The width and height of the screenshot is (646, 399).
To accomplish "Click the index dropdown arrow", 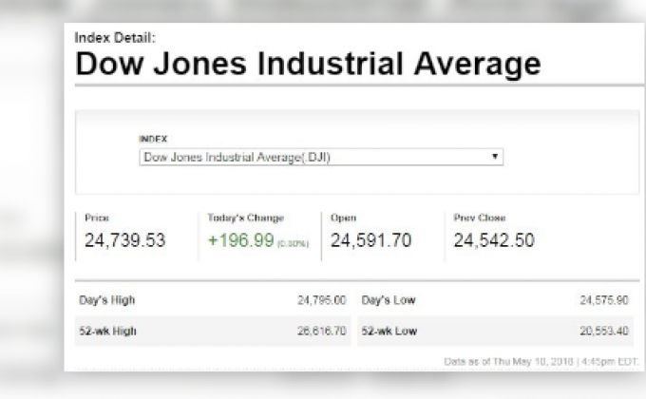I will 495,157.
